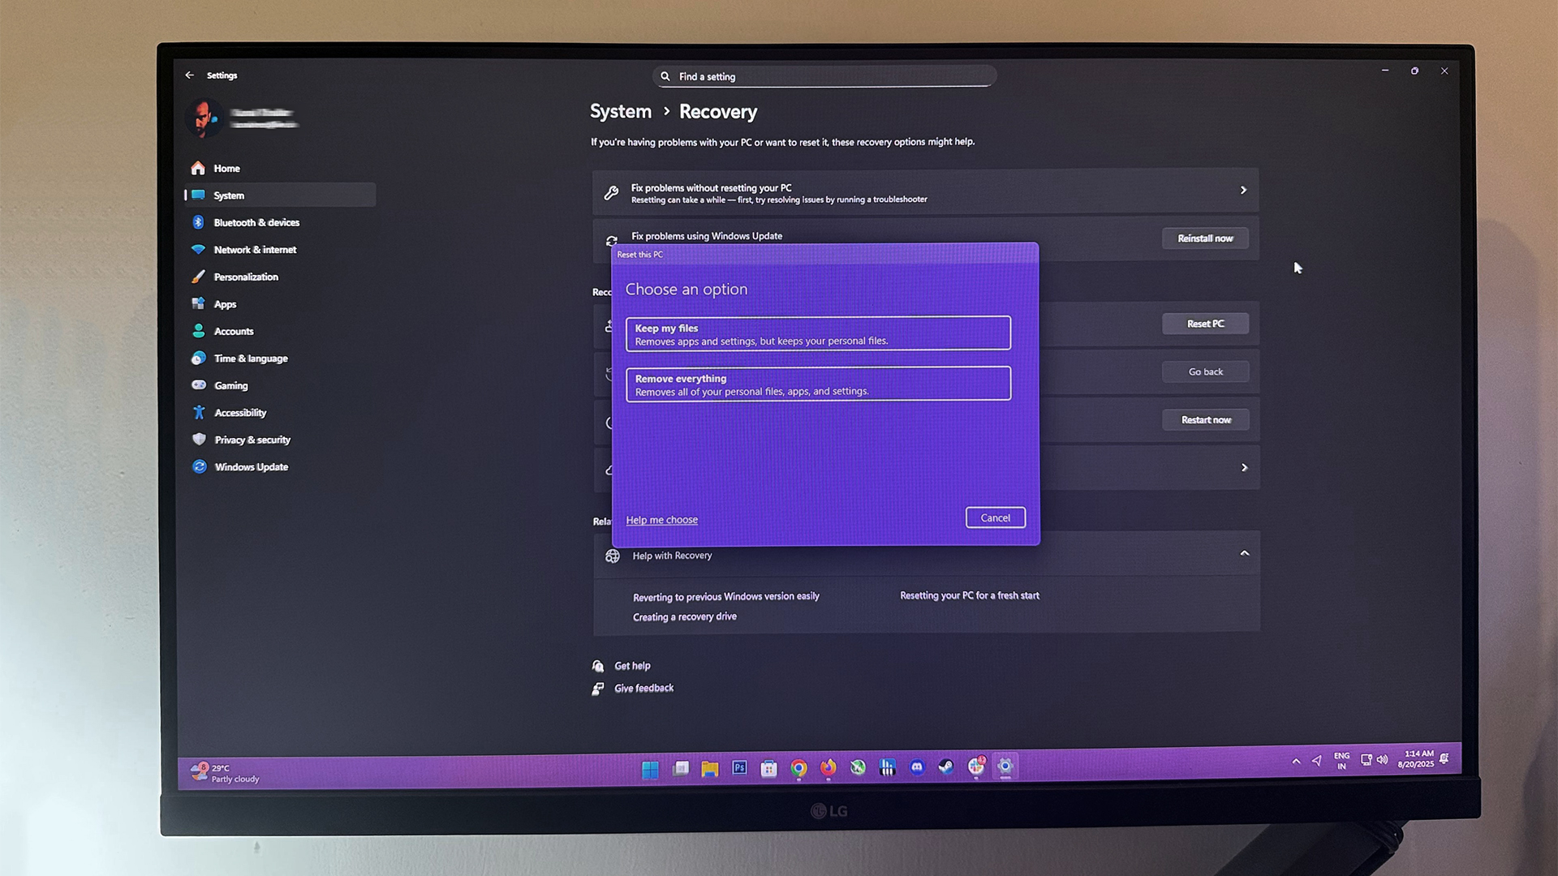Click the Settings gear taskbar icon
This screenshot has height=876, width=1558.
tap(1005, 766)
